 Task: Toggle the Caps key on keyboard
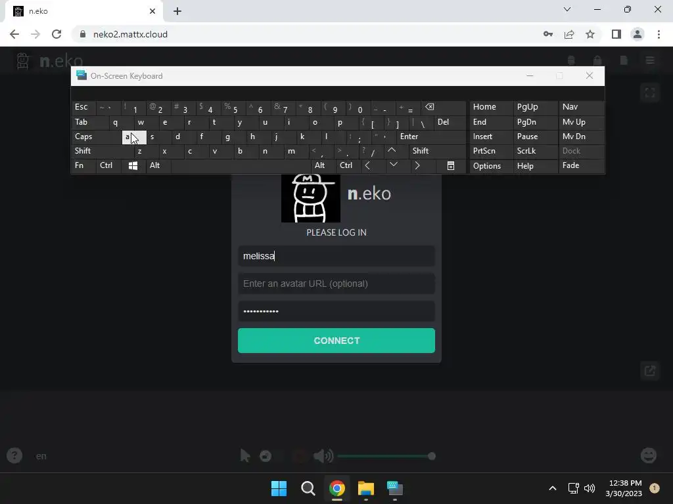click(97, 137)
